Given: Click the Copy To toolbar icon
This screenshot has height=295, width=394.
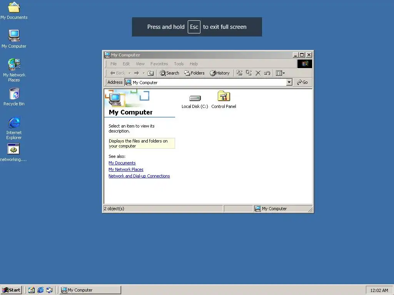Looking at the screenshot, I should 249,73.
